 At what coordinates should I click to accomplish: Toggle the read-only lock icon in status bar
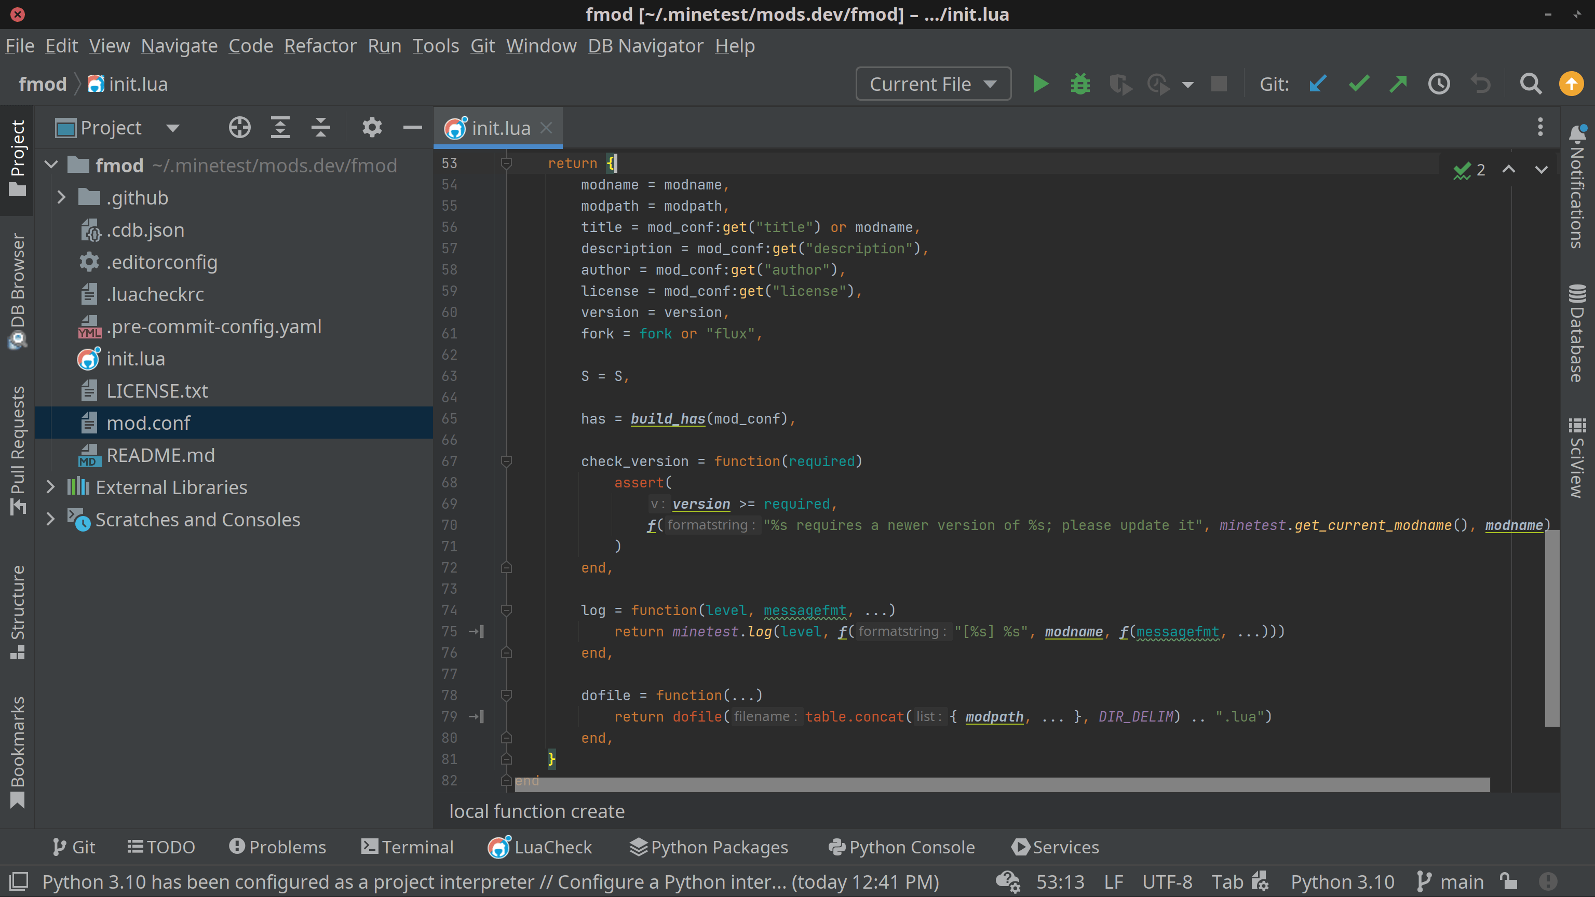click(1508, 881)
